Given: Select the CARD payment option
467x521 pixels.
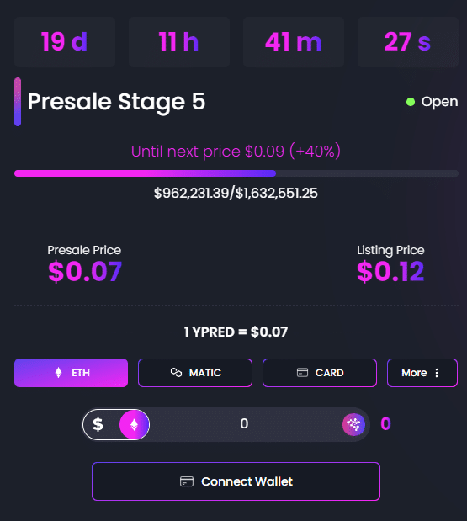Looking at the screenshot, I should coord(320,373).
